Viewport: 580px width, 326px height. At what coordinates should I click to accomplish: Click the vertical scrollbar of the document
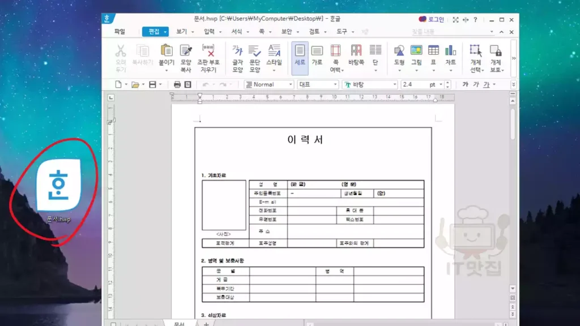point(513,198)
